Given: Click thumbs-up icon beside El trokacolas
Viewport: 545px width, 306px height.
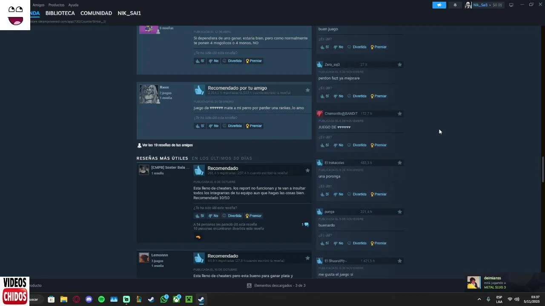Looking at the screenshot, I should [x=320, y=163].
